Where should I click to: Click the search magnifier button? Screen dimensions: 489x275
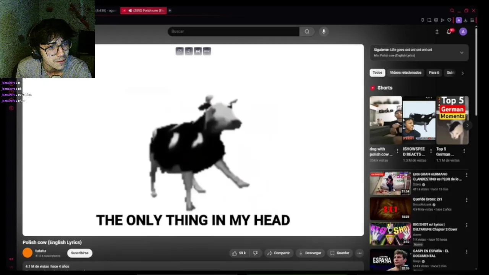[307, 31]
